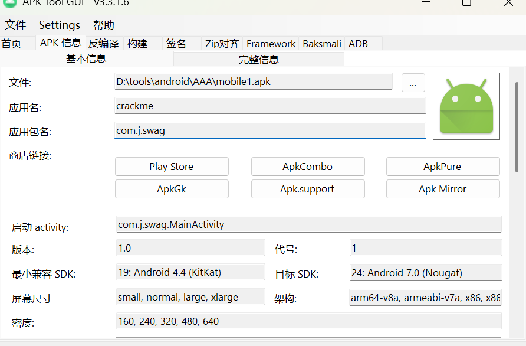Click the vertical scrollbar on the right

click(x=517, y=127)
